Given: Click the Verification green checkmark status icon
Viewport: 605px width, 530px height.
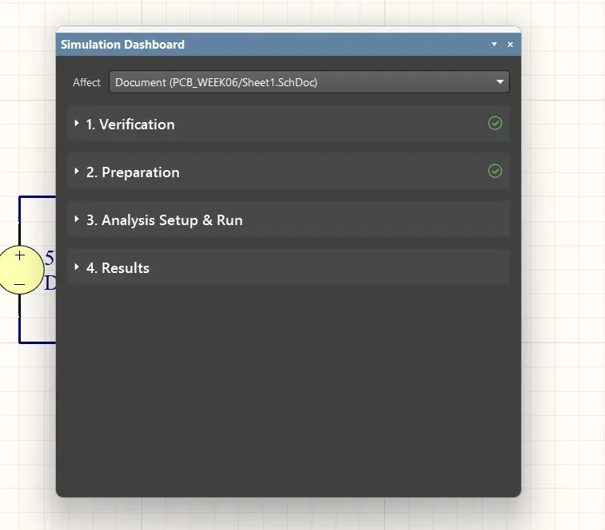Looking at the screenshot, I should pos(495,124).
